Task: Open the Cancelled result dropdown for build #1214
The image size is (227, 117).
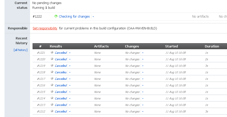Action: (70, 98)
